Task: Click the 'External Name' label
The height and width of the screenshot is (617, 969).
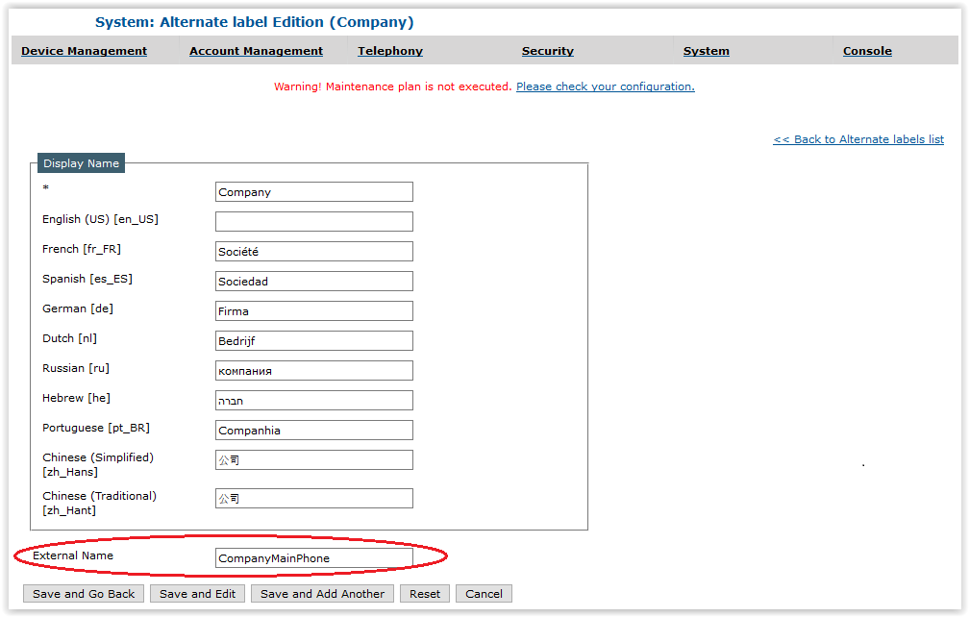Action: pos(73,555)
